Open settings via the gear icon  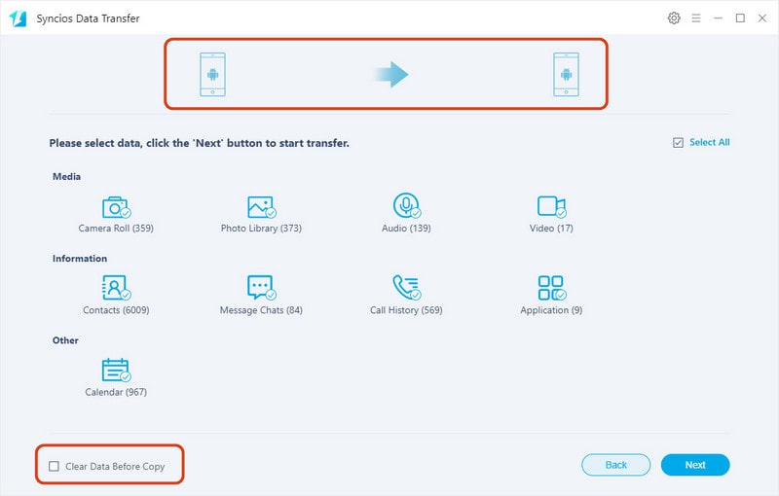(674, 18)
